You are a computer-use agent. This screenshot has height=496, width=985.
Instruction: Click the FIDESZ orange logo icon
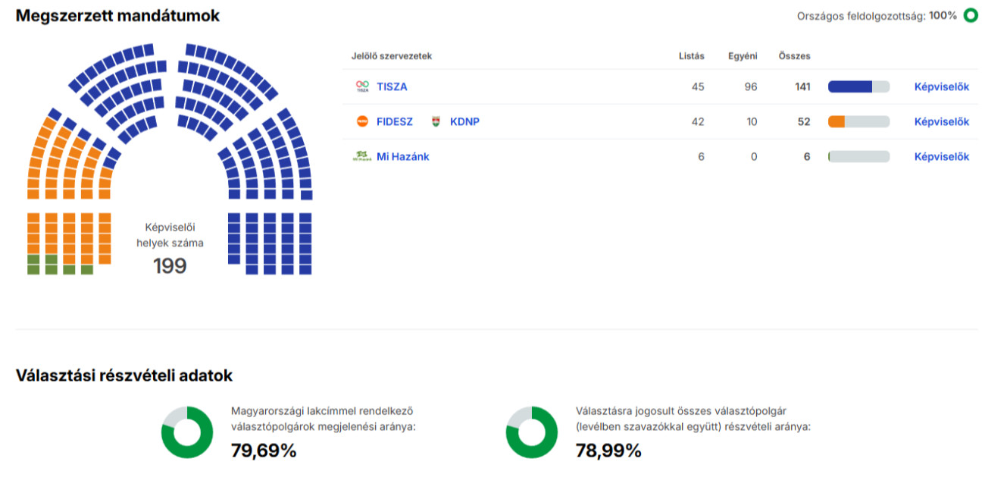pos(362,121)
